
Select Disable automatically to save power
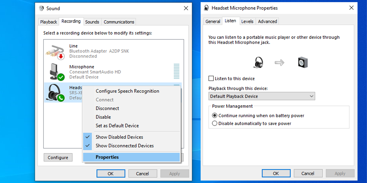point(215,123)
